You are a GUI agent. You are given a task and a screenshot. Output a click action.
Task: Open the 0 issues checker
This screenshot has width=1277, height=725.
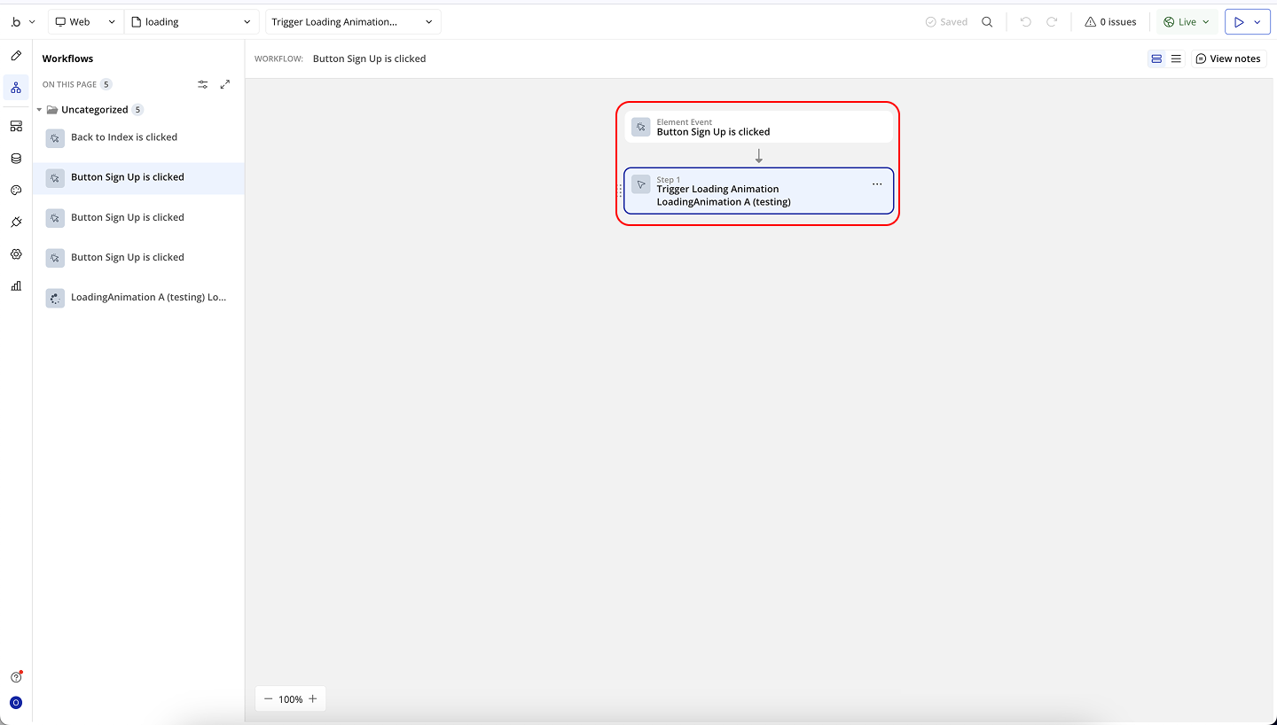pyautogui.click(x=1110, y=22)
